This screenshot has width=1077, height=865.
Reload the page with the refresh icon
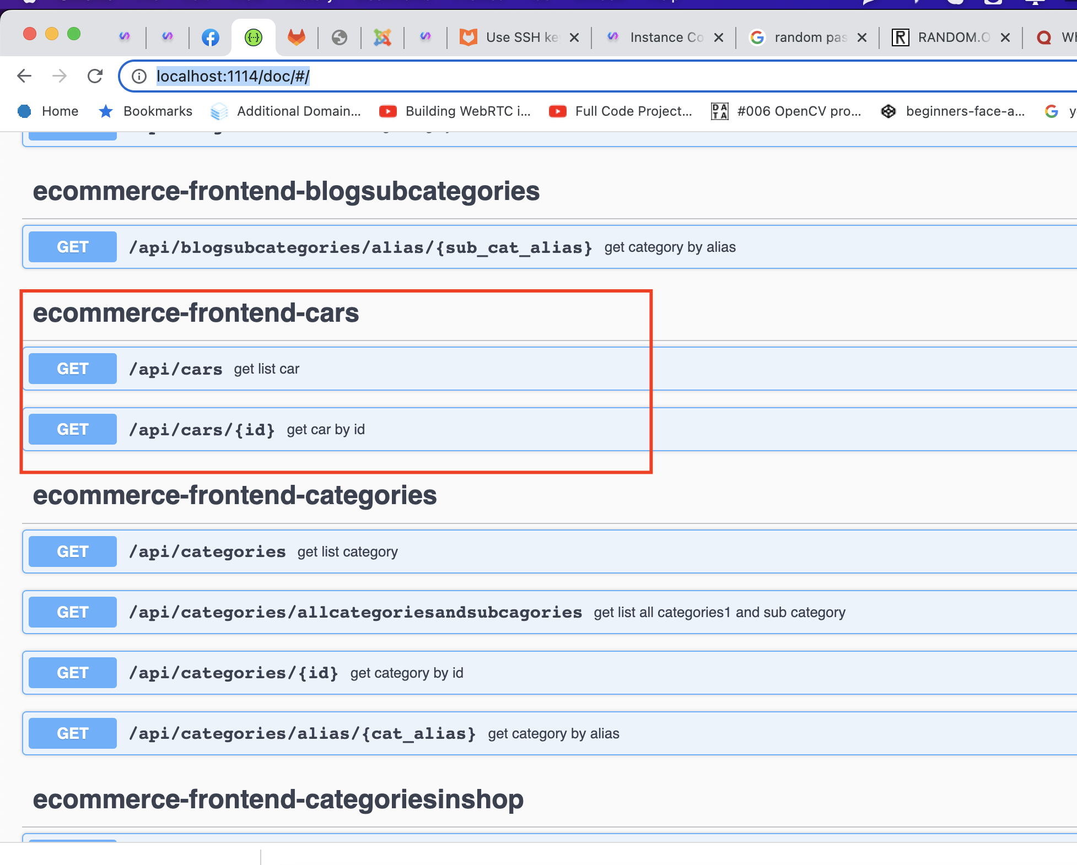click(95, 76)
